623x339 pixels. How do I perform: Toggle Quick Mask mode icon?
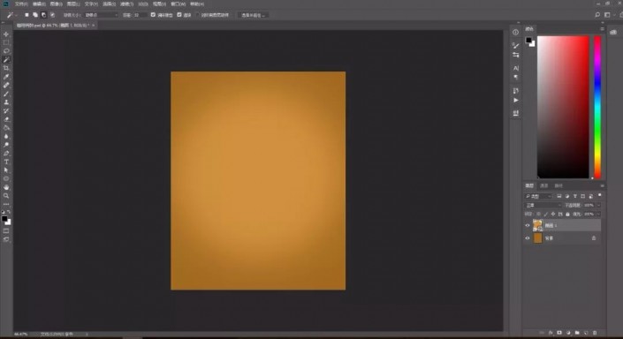[x=6, y=231]
